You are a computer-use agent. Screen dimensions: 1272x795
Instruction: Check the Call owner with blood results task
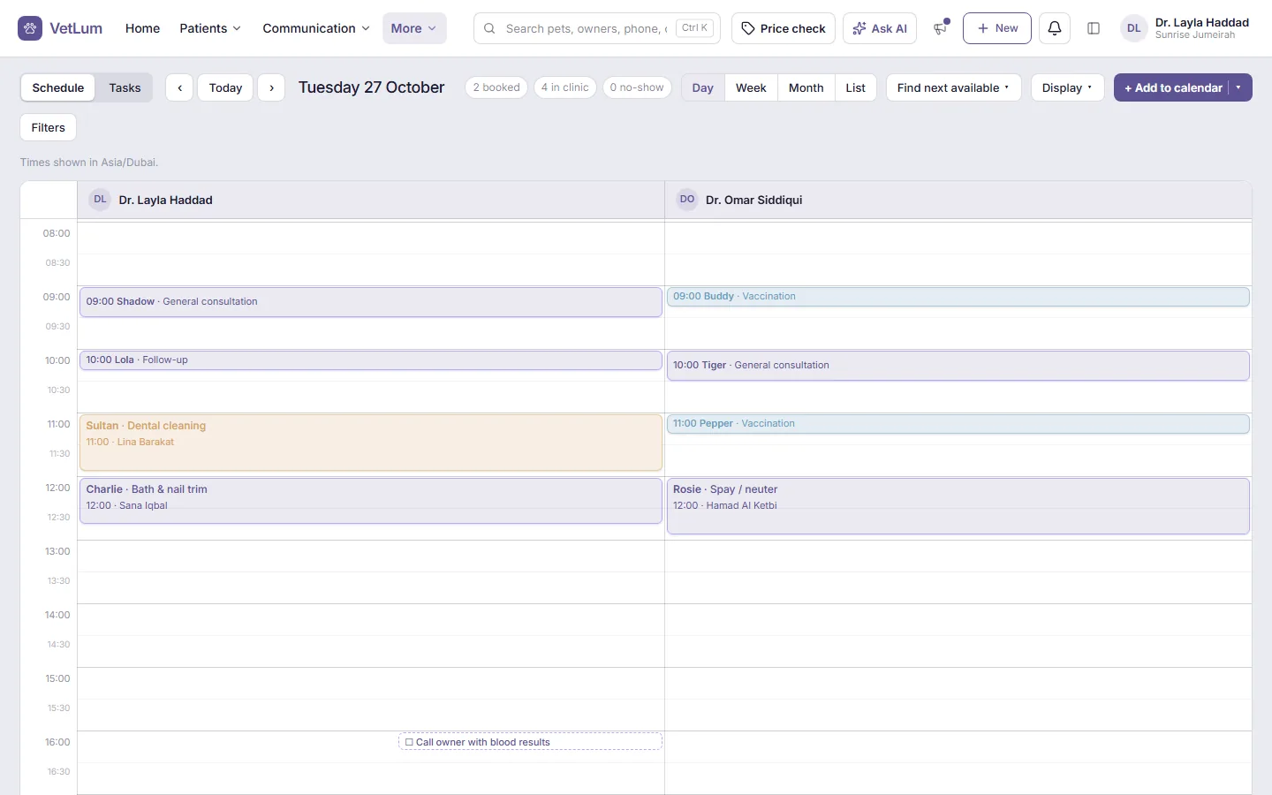(409, 742)
